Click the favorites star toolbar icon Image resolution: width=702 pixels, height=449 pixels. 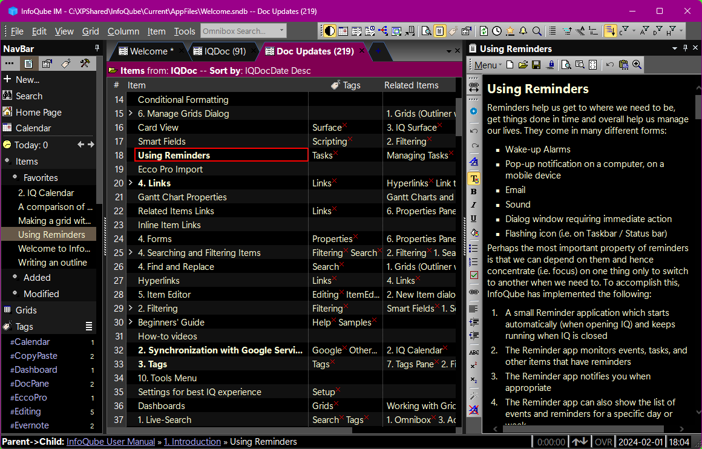click(x=510, y=31)
